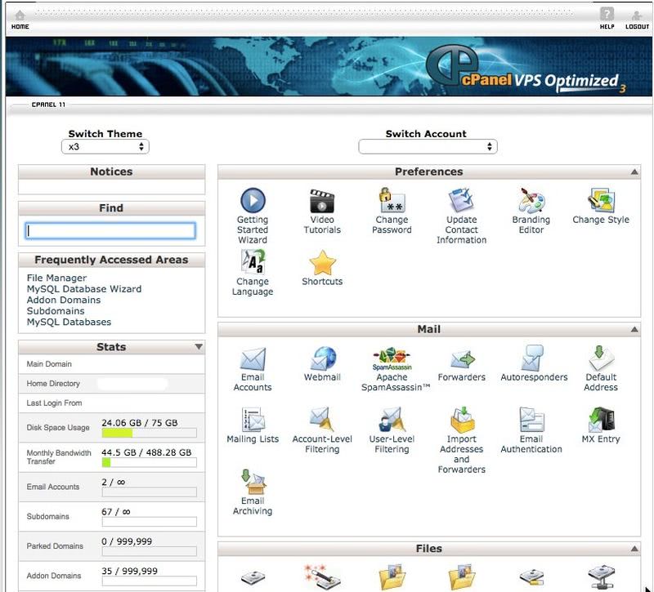Image resolution: width=654 pixels, height=592 pixels.
Task: Click the Find search field
Action: (x=110, y=231)
